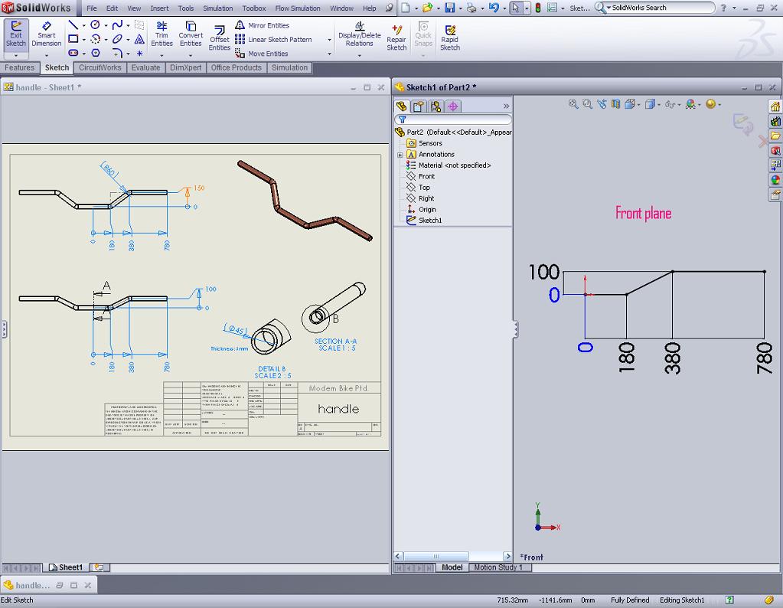Select the Straight Slot tool
This screenshot has height=608, width=783.
pyautogui.click(x=73, y=53)
